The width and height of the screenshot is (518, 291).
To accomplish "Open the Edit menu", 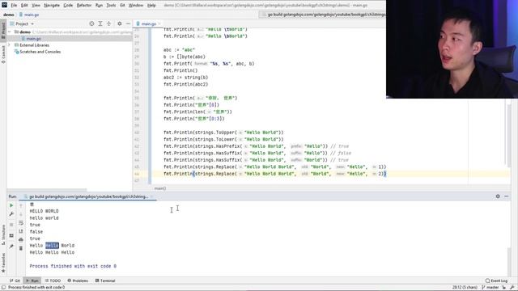I will click(24, 6).
